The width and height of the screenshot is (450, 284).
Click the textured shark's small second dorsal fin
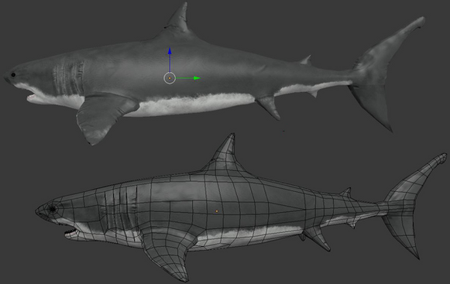point(307,60)
